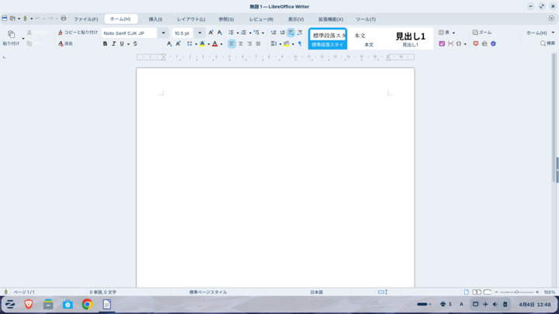The image size is (559, 314).
Task: Click the paragraph background color icon
Action: [286, 43]
